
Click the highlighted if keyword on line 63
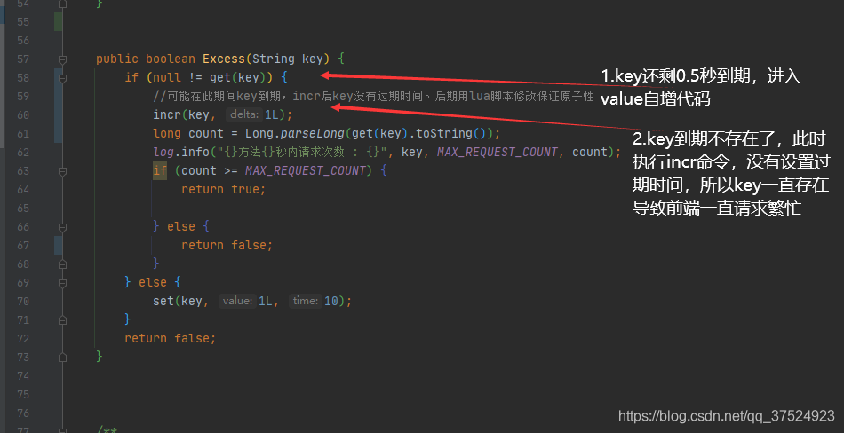(160, 171)
